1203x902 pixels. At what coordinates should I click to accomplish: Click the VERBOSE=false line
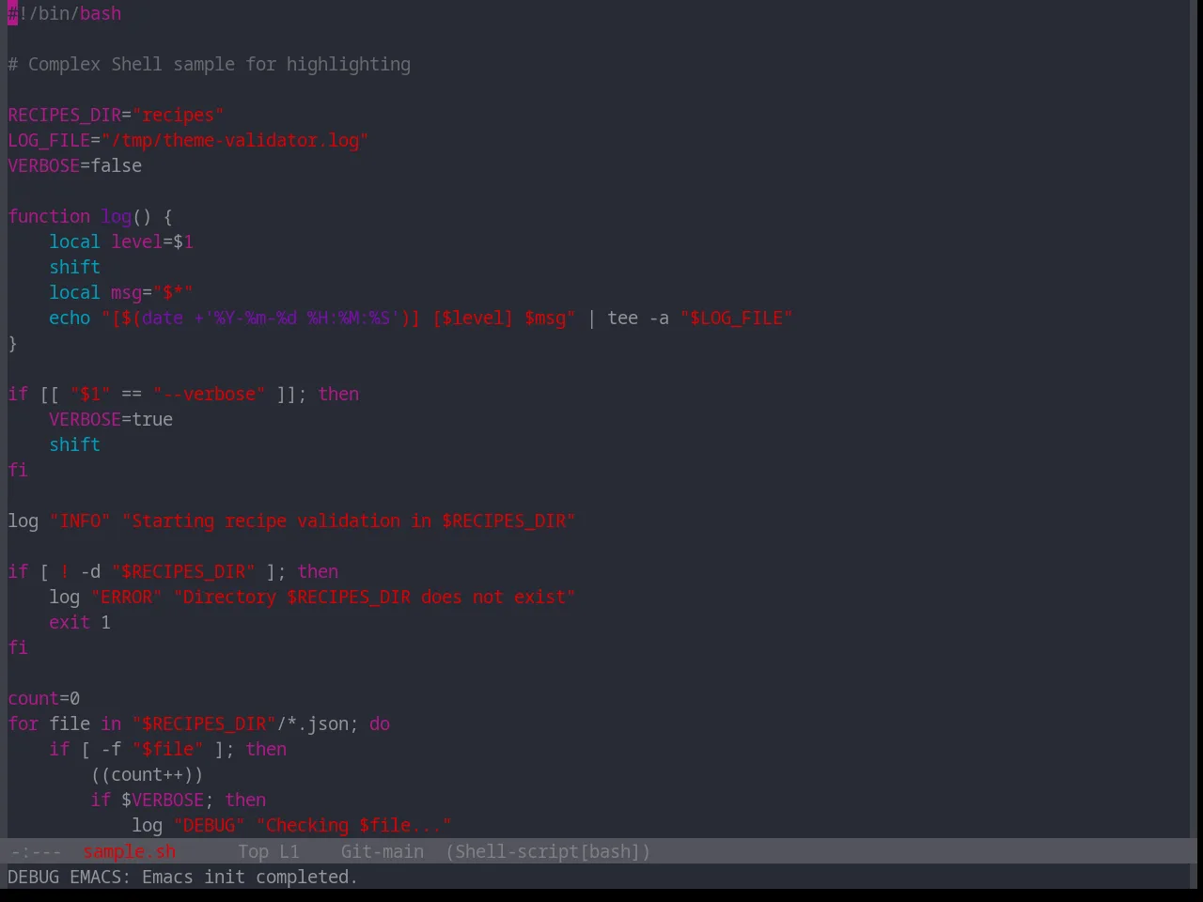75,166
